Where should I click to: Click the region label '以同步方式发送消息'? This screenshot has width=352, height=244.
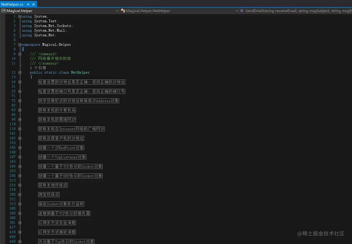pyautogui.click(x=57, y=223)
